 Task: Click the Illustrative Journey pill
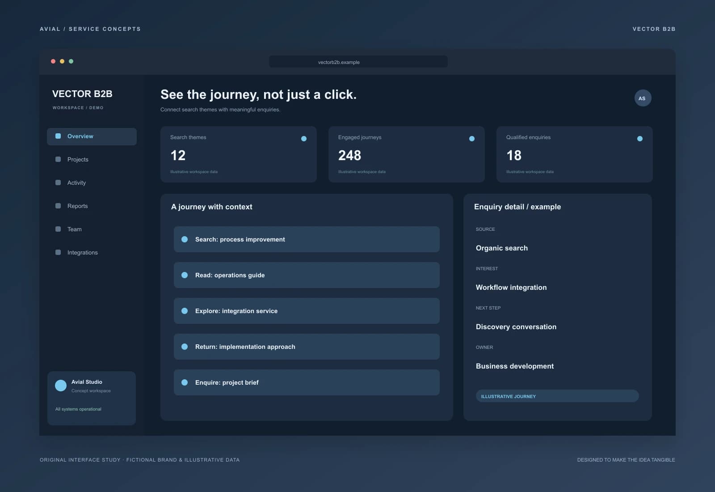click(557, 396)
